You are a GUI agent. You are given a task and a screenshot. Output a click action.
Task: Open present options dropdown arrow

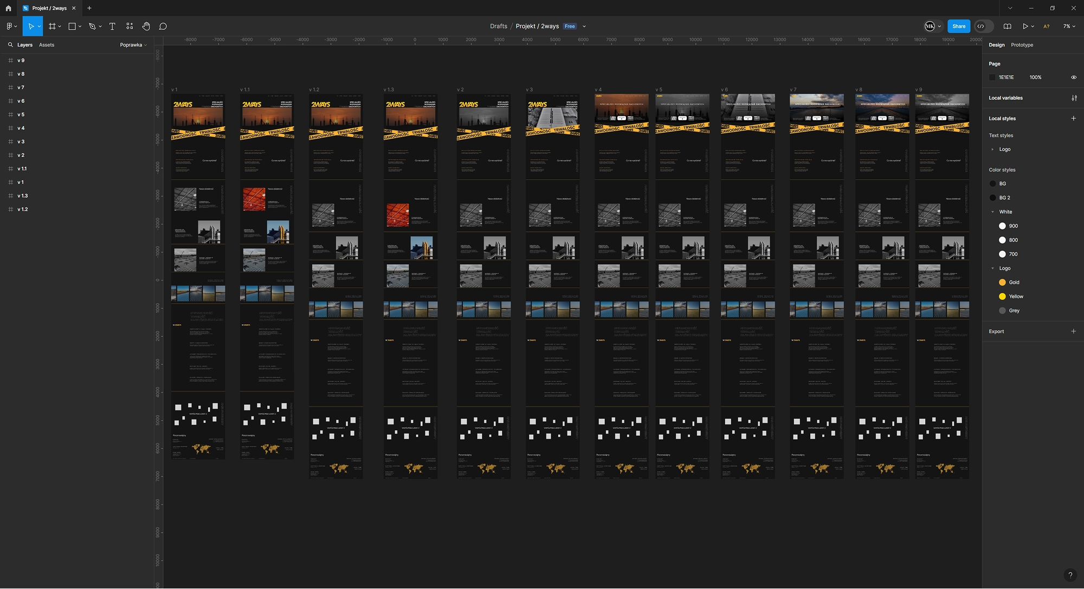coord(1033,26)
